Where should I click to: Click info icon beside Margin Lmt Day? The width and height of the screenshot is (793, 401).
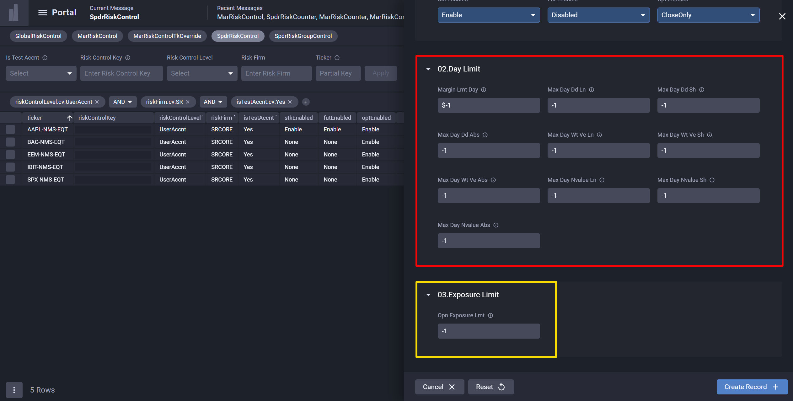pos(484,90)
